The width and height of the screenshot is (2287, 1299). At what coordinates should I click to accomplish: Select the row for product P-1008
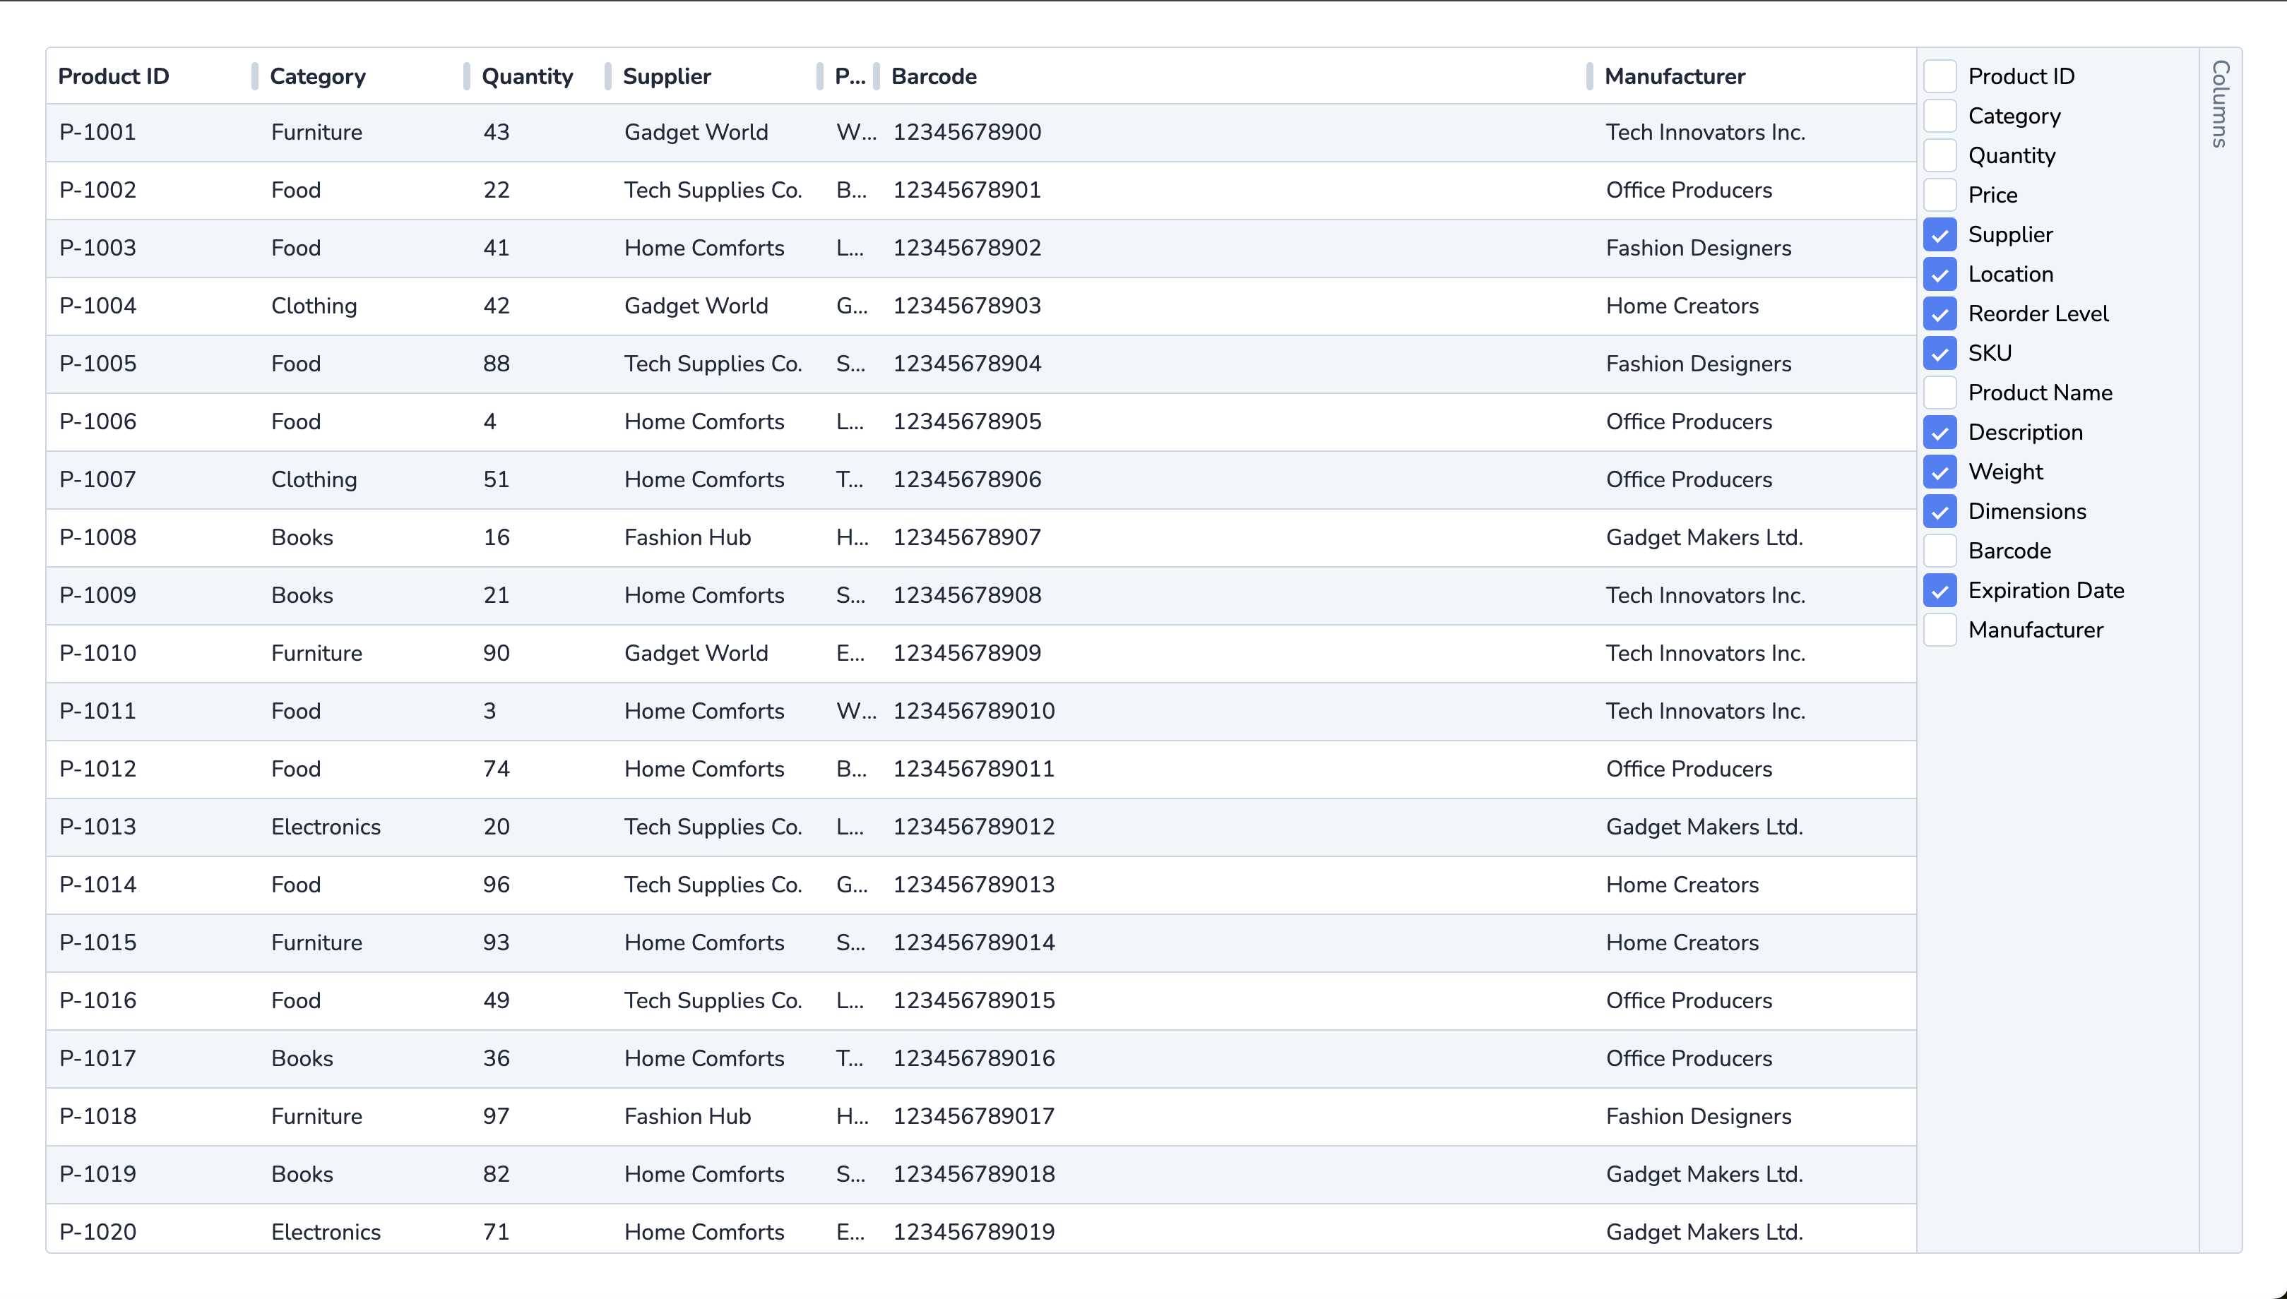pos(98,537)
